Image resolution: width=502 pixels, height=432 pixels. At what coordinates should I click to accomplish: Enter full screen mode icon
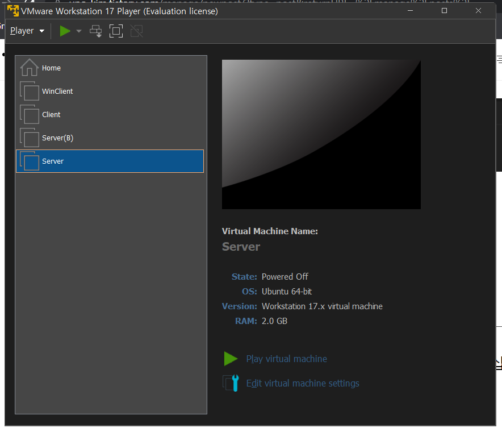116,31
